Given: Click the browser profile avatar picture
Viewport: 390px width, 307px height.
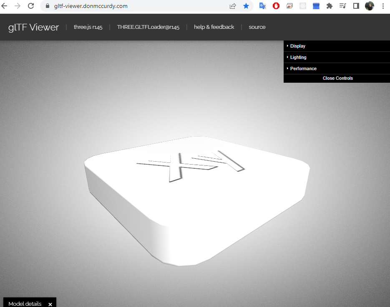Looking at the screenshot, I should [370, 6].
